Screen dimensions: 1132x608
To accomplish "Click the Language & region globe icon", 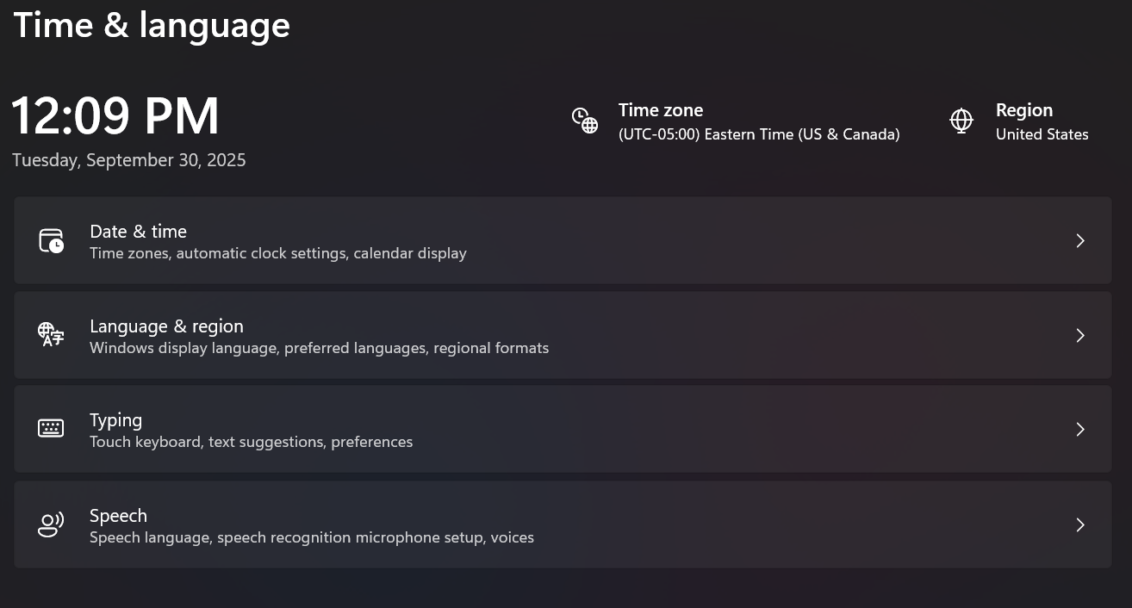I will click(x=51, y=335).
